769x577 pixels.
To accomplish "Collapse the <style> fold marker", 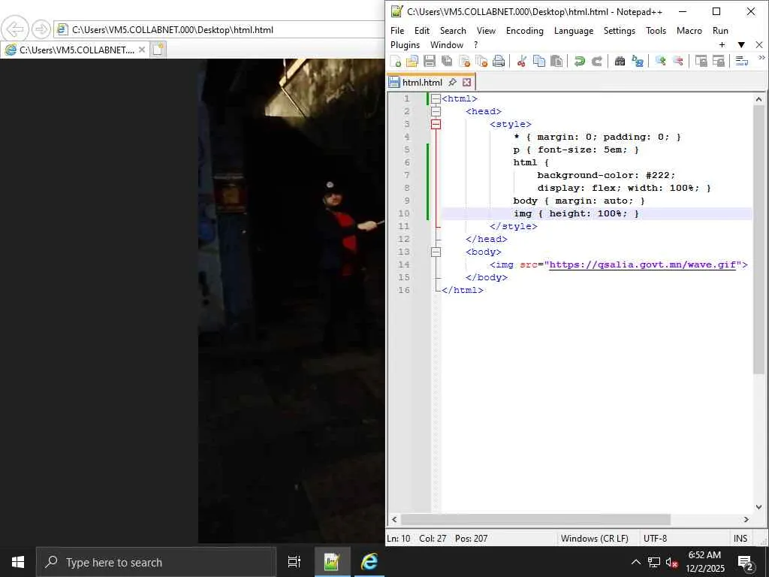I will [436, 125].
